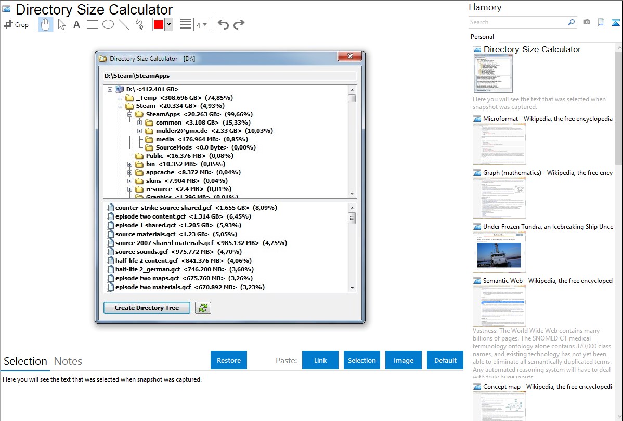Select the Public folder row
The image size is (623, 421).
click(185, 156)
